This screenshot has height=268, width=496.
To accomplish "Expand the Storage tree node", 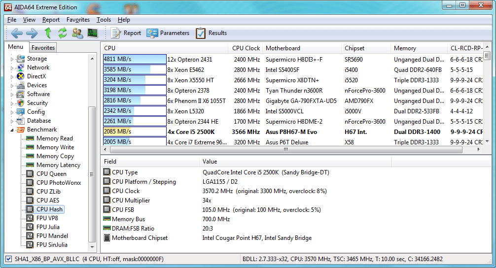I will [x=12, y=59].
